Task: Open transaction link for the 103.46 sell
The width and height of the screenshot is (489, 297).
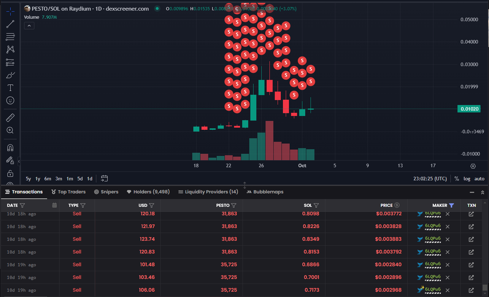Action: (x=471, y=277)
